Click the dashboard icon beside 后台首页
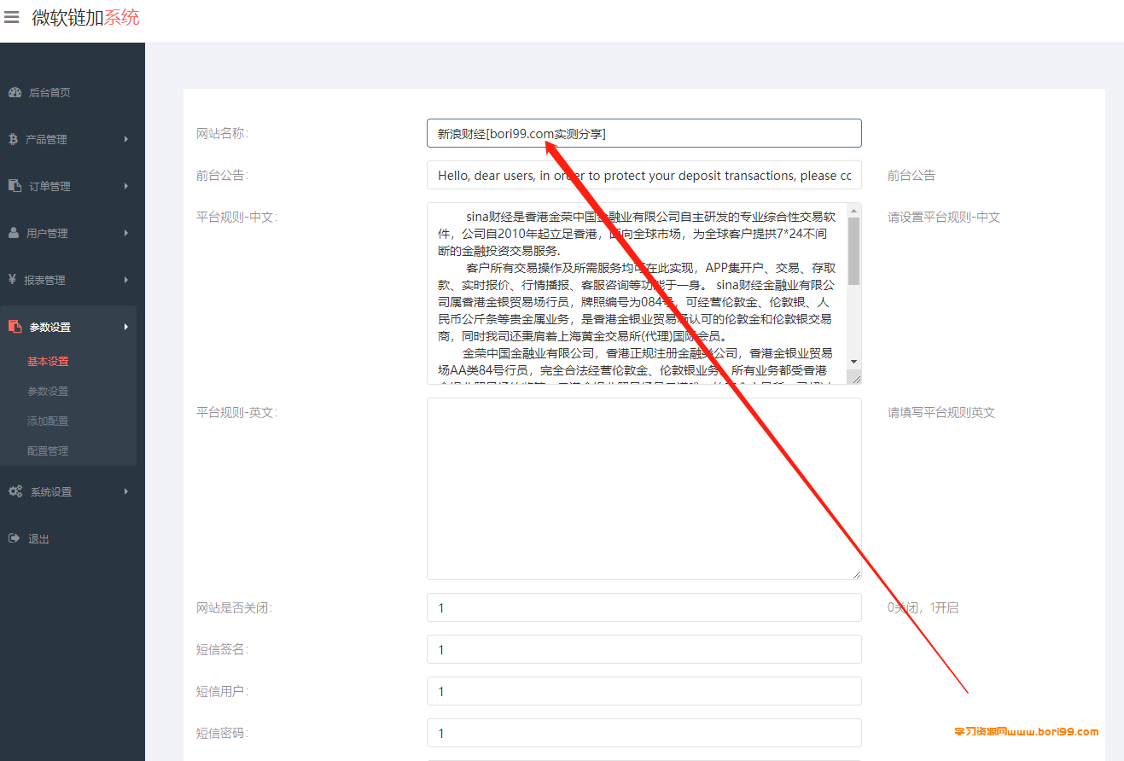This screenshot has width=1124, height=761. click(15, 92)
